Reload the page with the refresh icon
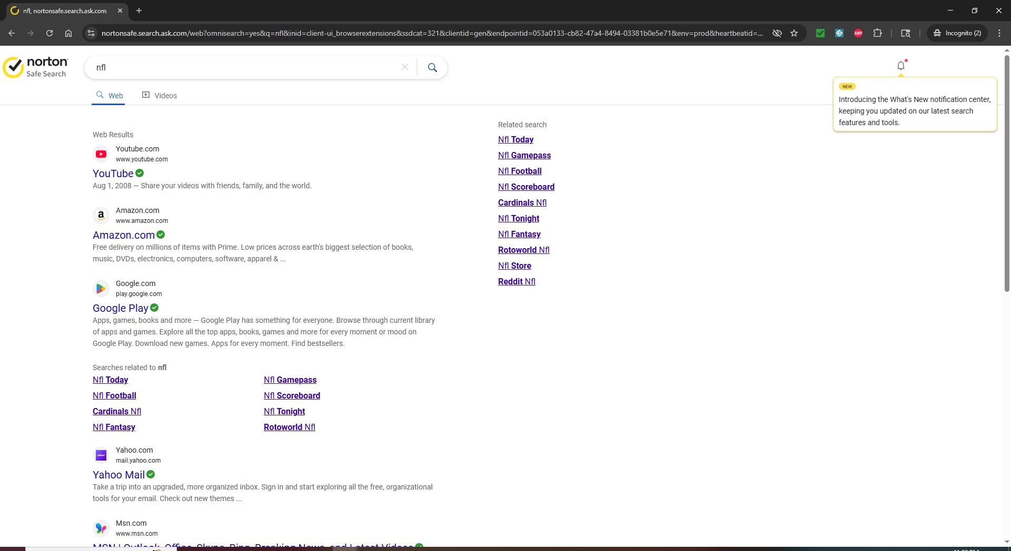Screen dimensions: 1011x551 49,33
